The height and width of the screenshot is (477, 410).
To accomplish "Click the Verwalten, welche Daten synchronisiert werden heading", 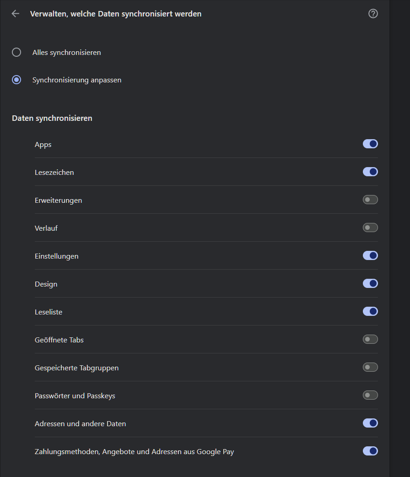I will click(115, 14).
